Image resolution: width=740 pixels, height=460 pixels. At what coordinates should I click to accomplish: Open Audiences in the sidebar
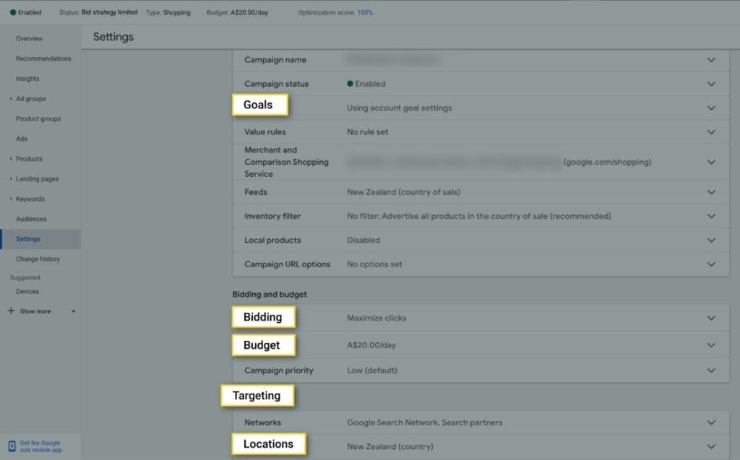[x=31, y=219]
